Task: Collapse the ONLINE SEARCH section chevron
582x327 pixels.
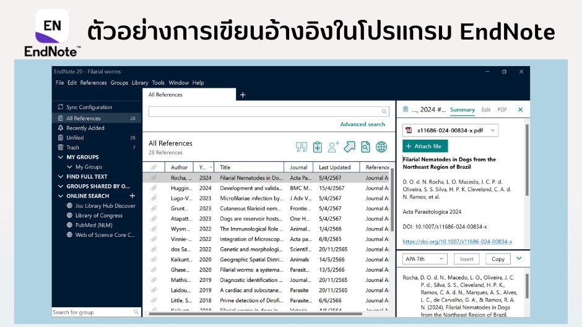Action: coord(61,196)
